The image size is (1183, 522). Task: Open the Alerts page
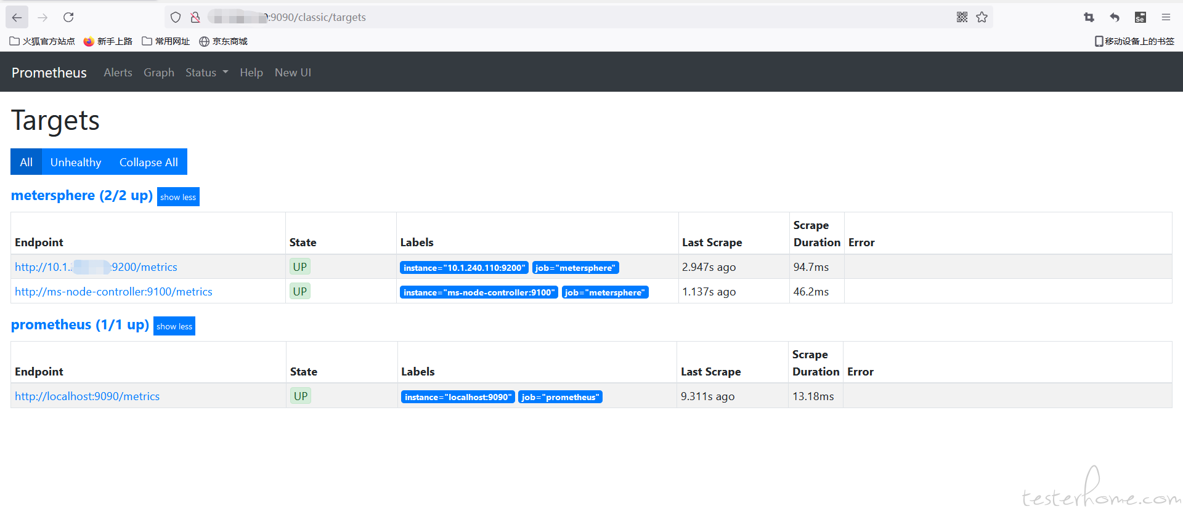118,73
